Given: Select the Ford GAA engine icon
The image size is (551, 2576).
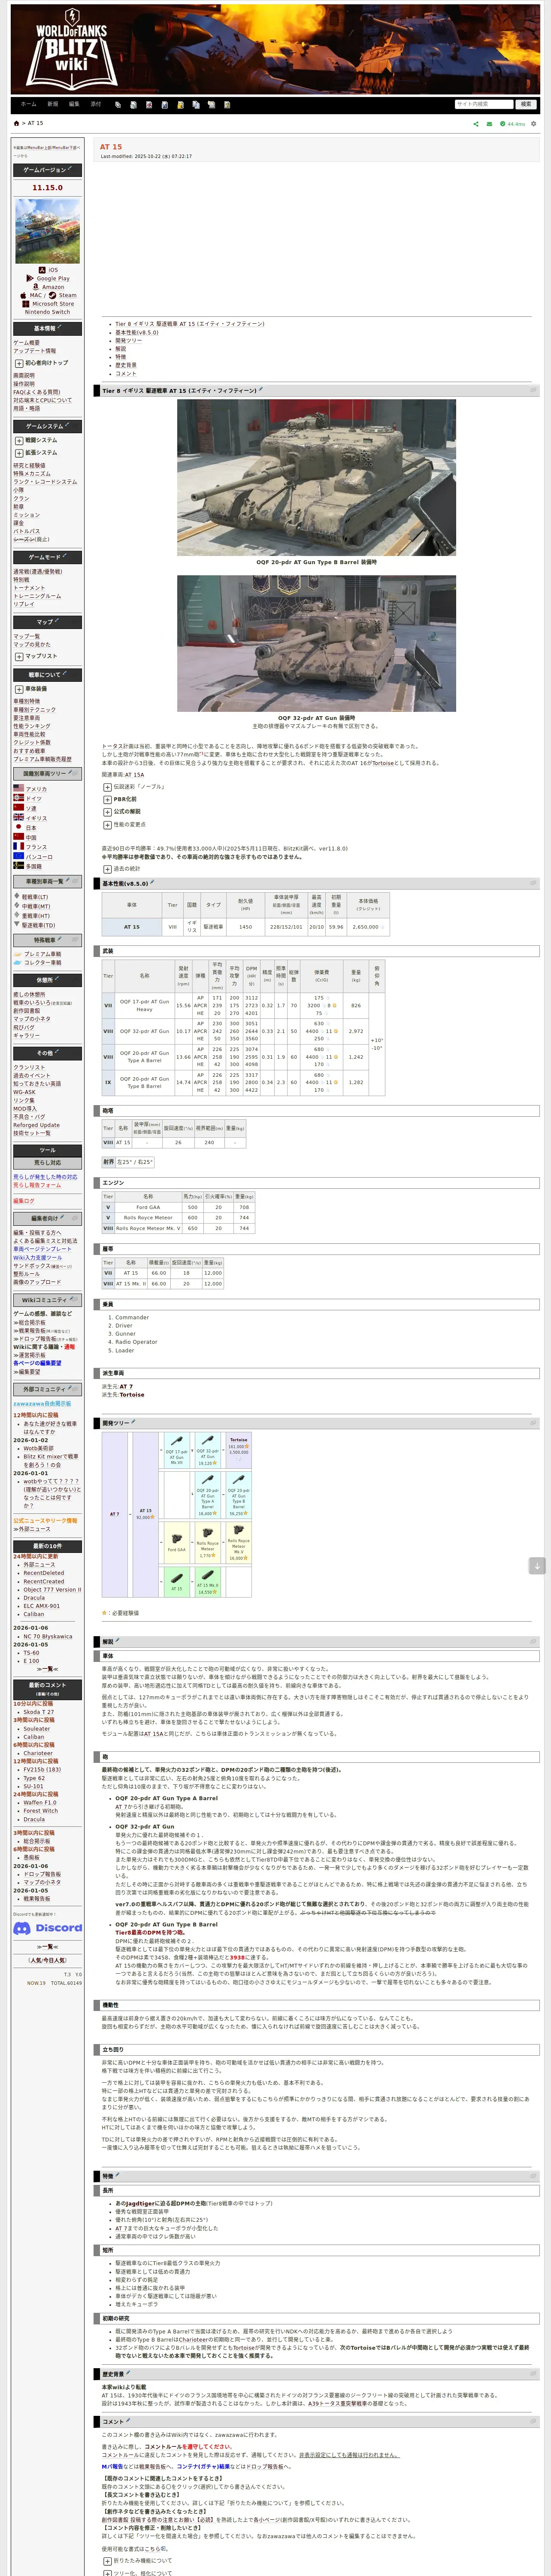Looking at the screenshot, I should click(x=176, y=1540).
